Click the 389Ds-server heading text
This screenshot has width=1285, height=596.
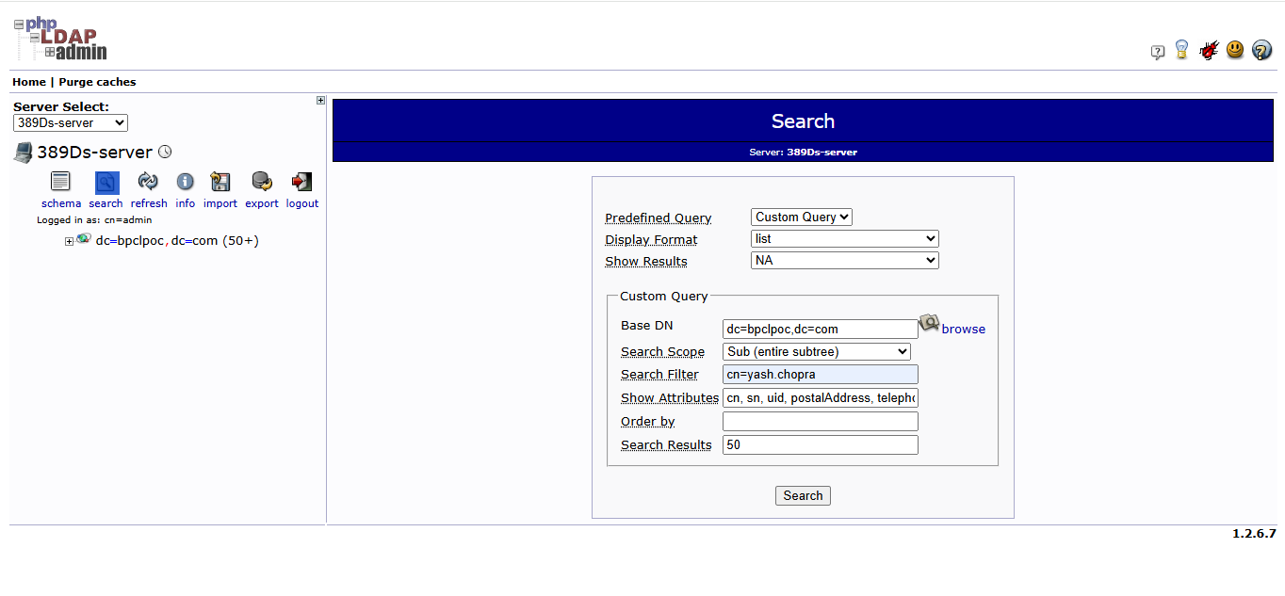click(94, 153)
